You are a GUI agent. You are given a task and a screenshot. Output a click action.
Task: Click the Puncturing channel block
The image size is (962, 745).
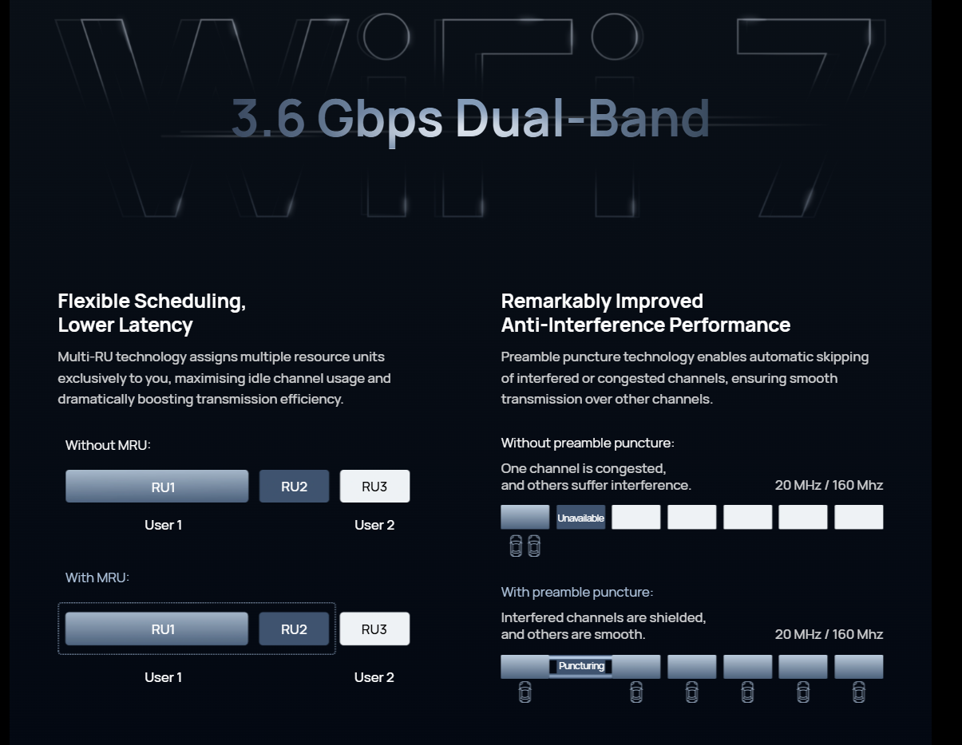(x=580, y=666)
